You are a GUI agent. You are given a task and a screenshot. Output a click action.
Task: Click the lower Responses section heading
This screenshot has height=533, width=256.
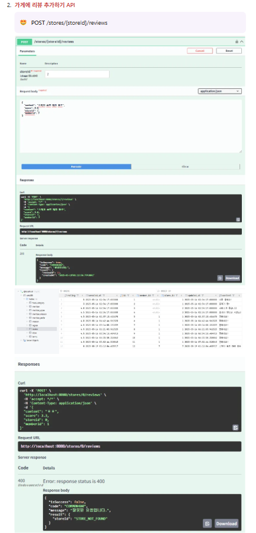pyautogui.click(x=29, y=364)
